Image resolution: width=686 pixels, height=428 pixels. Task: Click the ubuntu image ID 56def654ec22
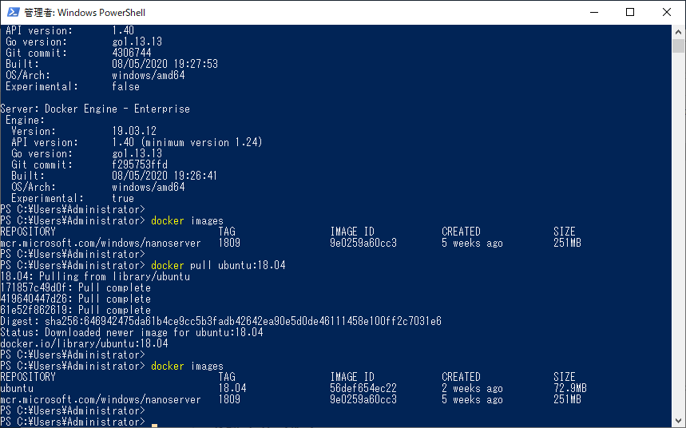click(363, 388)
